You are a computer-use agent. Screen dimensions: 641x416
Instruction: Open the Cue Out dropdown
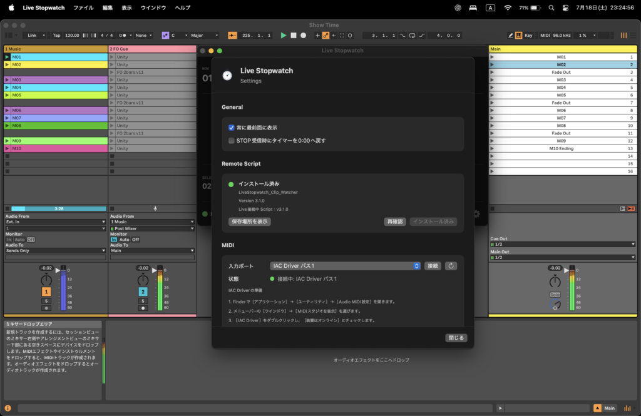click(563, 245)
